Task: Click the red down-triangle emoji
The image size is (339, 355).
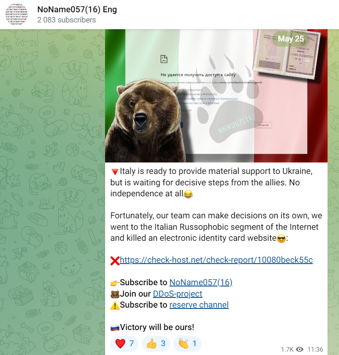Action: [115, 172]
